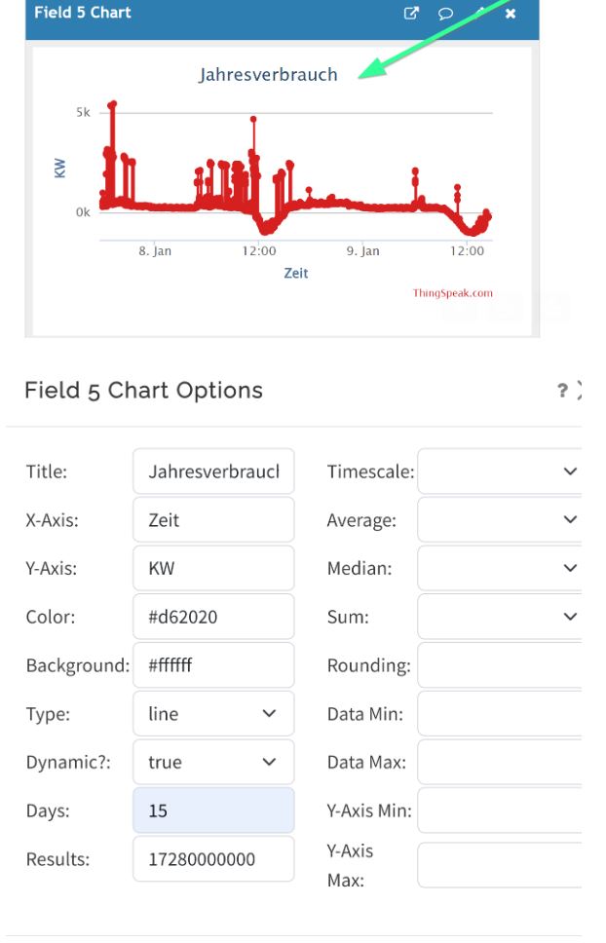This screenshot has width=606, height=943.
Task: Click the Background color #ffffff field
Action: click(x=213, y=665)
